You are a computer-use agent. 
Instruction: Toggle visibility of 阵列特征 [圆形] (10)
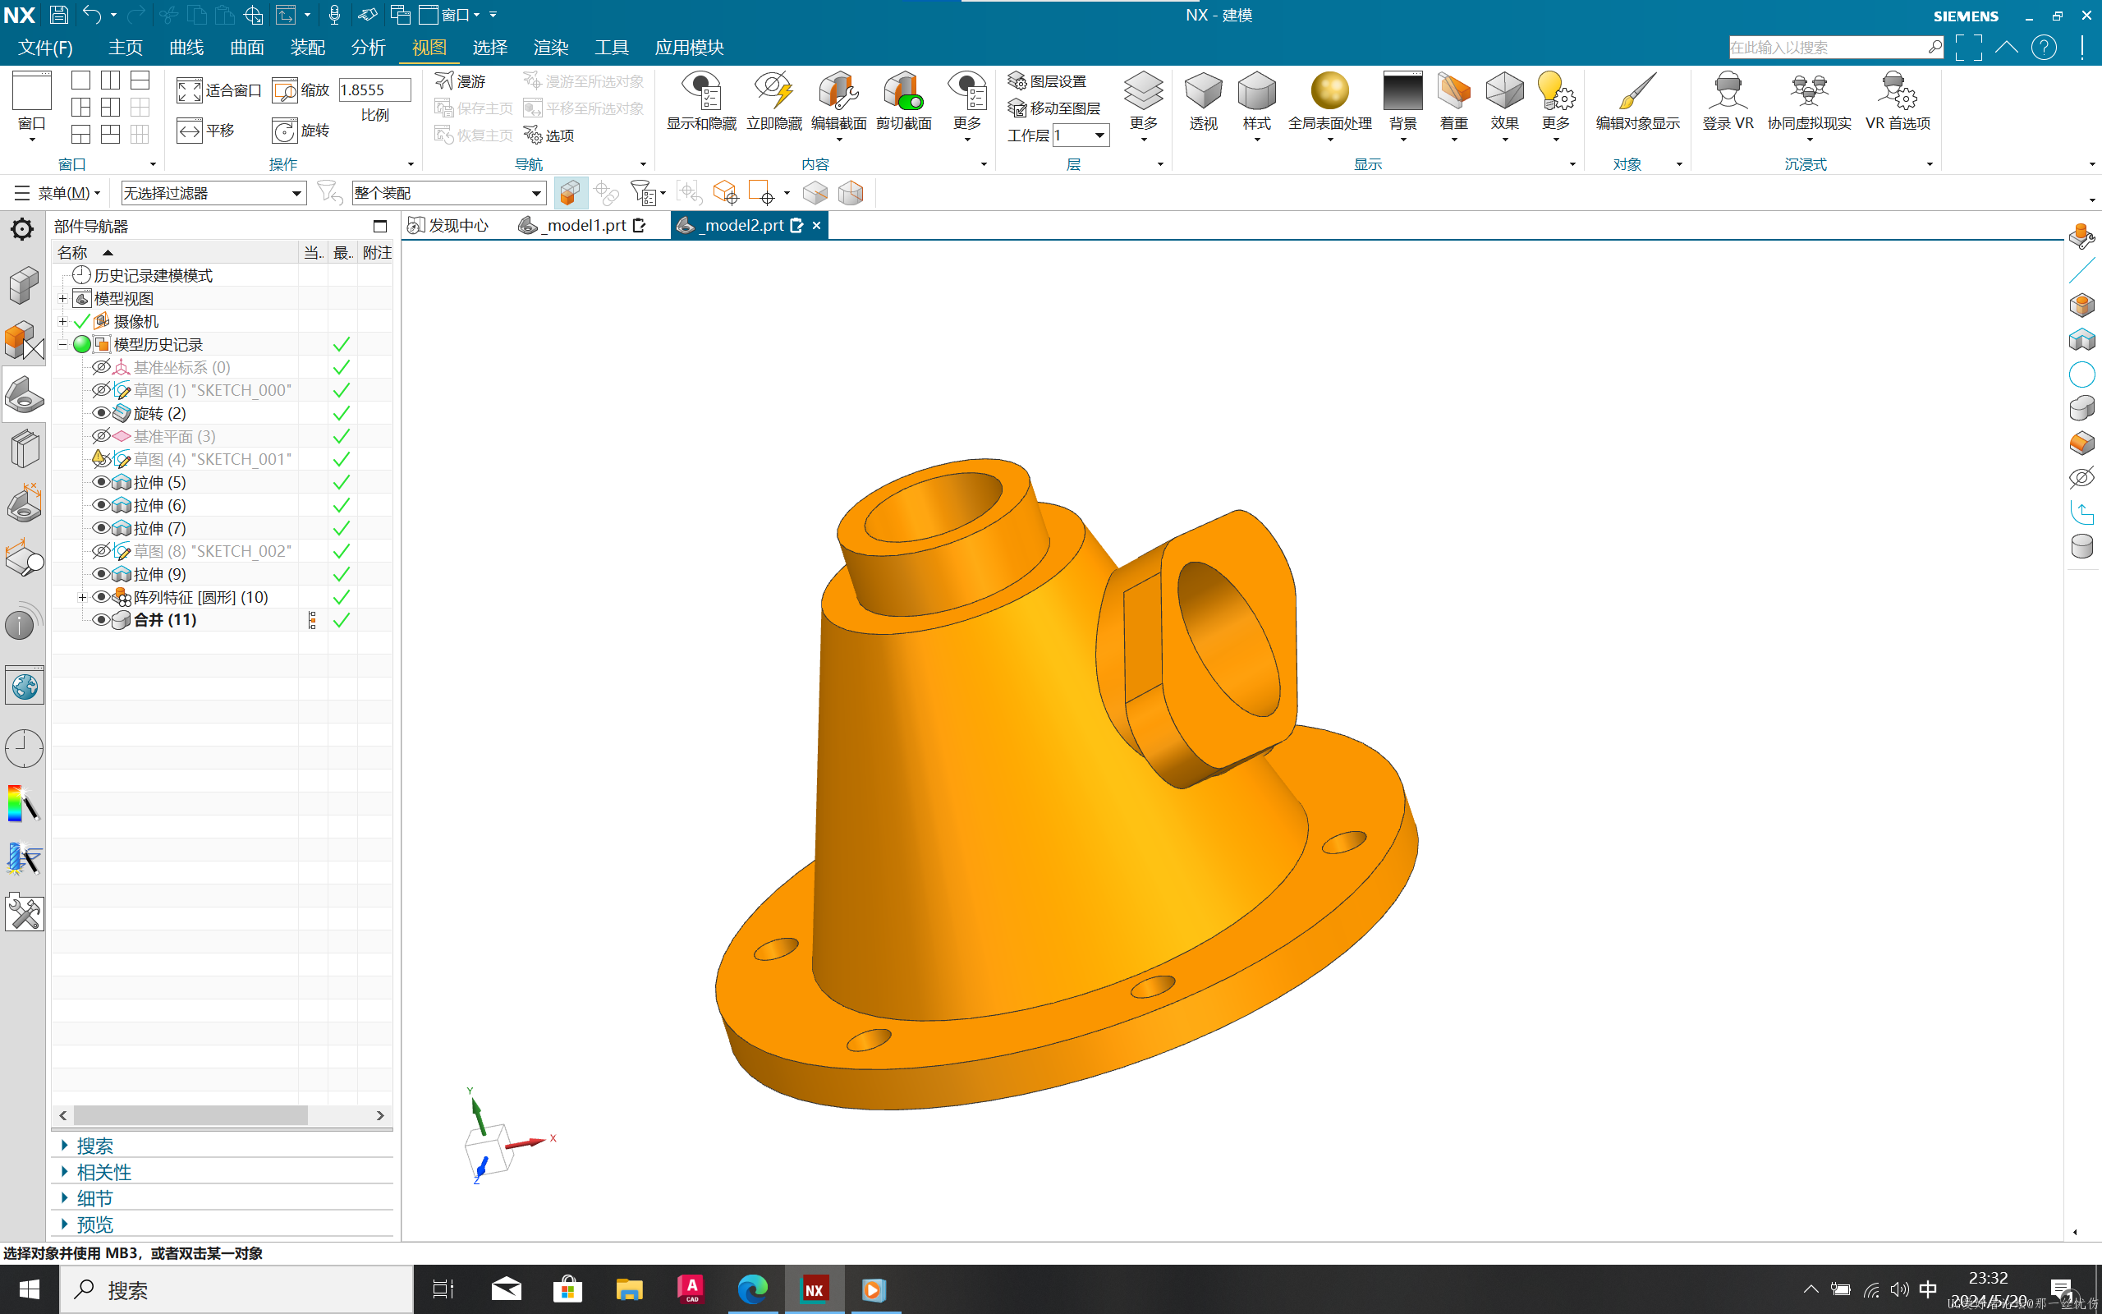click(101, 597)
